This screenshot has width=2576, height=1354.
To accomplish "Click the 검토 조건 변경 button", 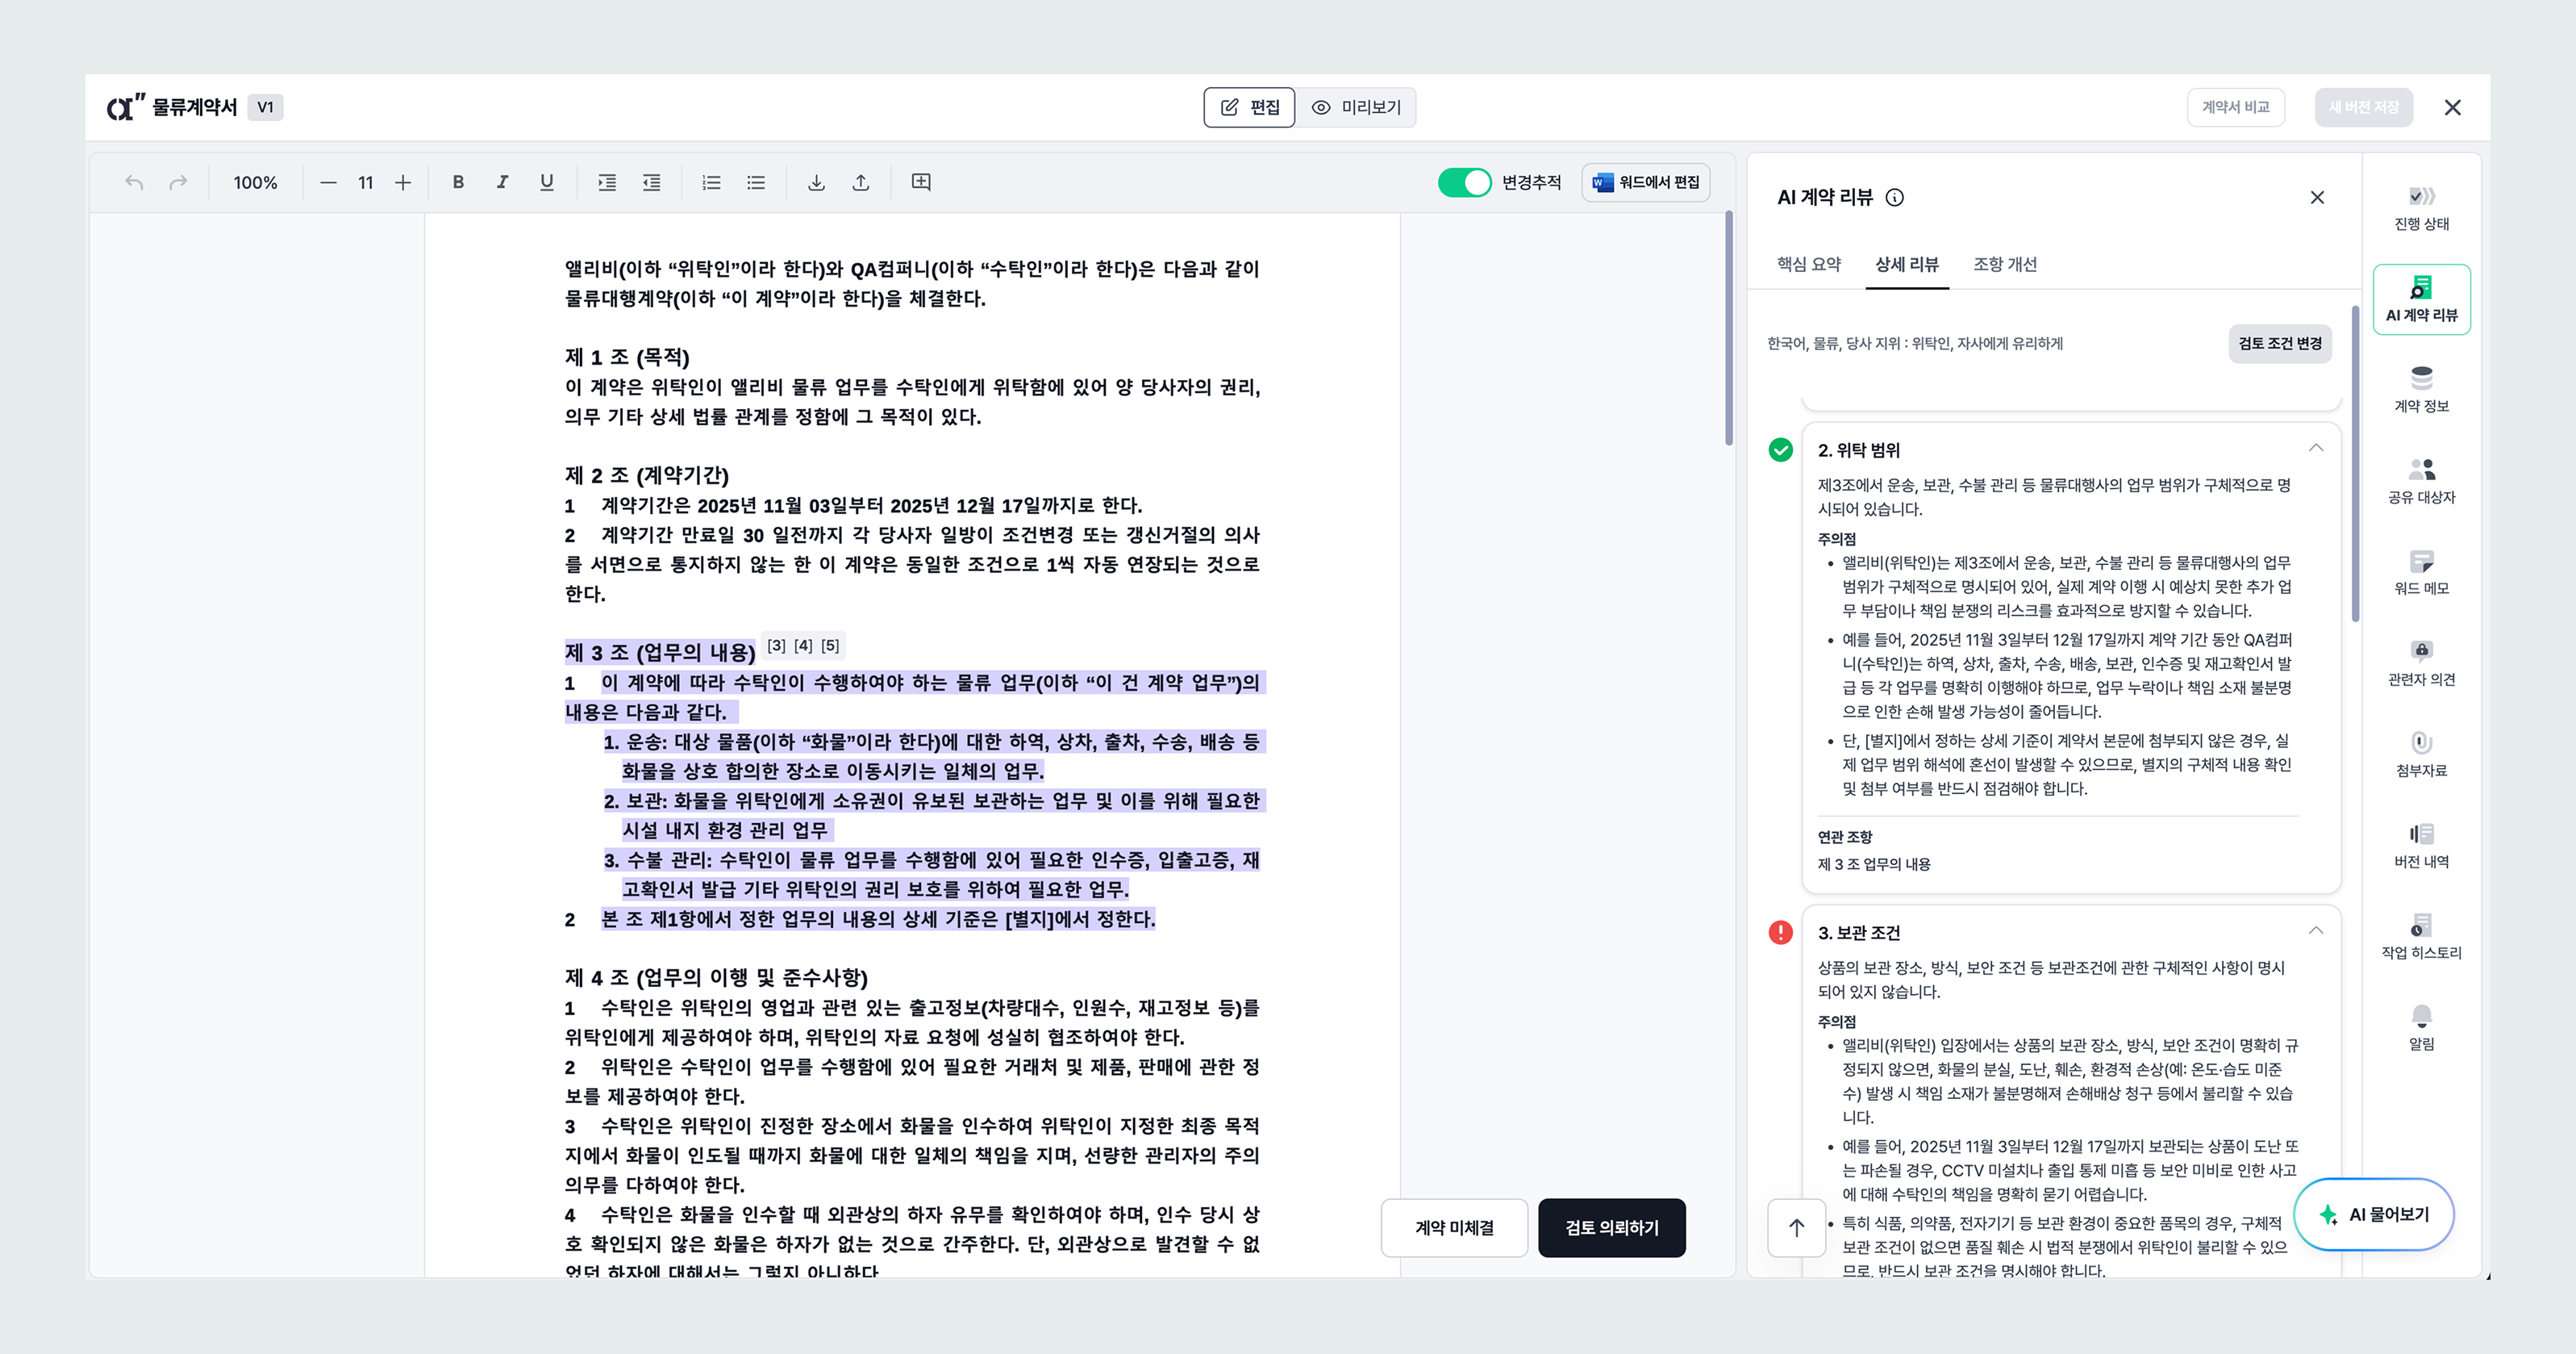I will pos(2279,343).
